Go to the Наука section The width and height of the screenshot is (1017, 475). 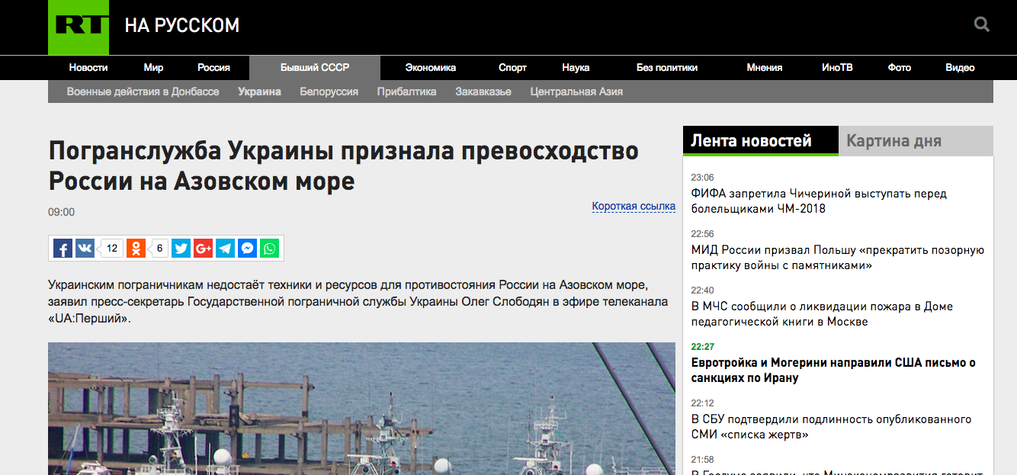[x=576, y=67]
